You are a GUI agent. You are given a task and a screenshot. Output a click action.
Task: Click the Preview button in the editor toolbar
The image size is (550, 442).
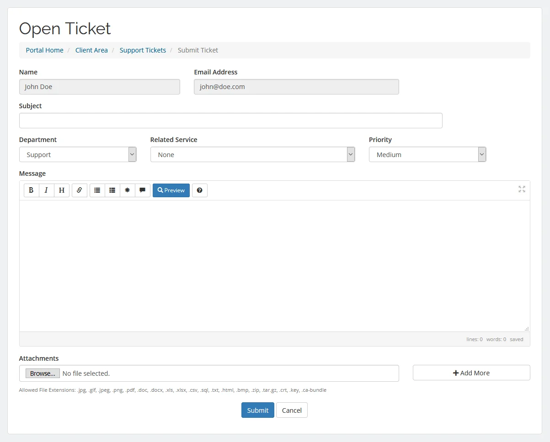[x=171, y=190]
